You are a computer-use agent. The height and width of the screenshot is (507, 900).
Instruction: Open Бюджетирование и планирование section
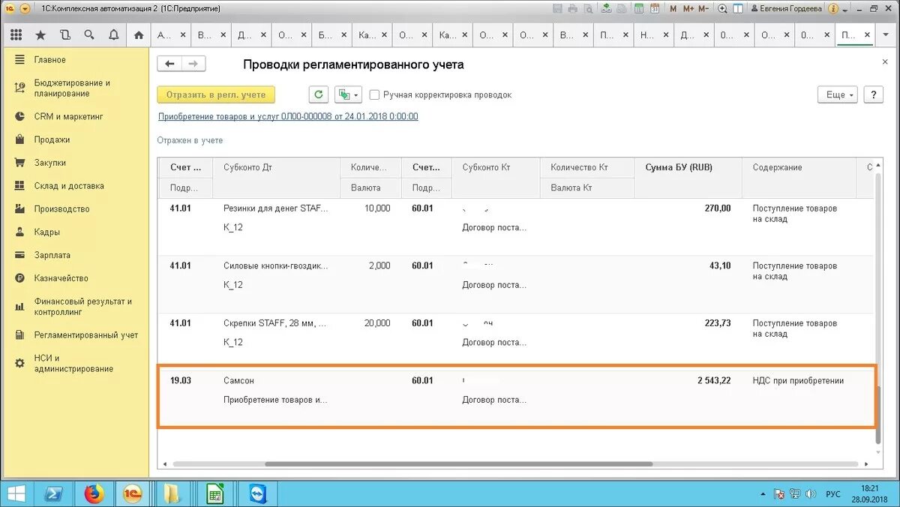[x=72, y=88]
